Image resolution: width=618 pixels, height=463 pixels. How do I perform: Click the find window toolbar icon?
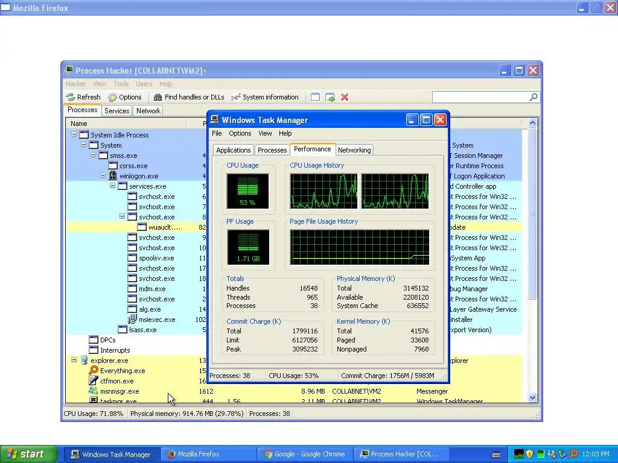tap(315, 97)
